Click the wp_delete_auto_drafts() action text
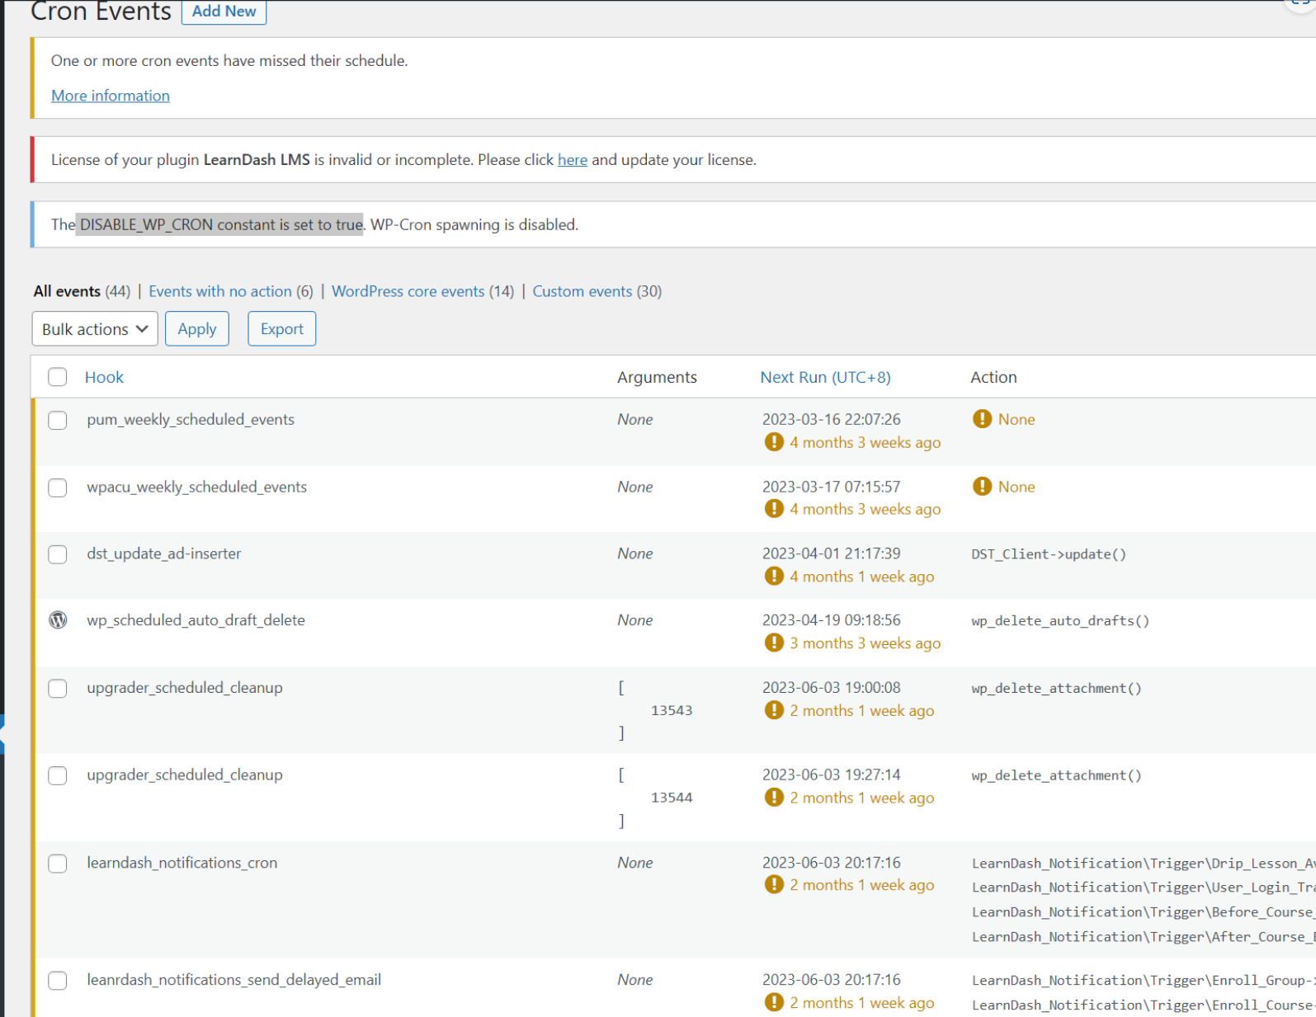Screen dimensions: 1316x1017 click(1060, 621)
